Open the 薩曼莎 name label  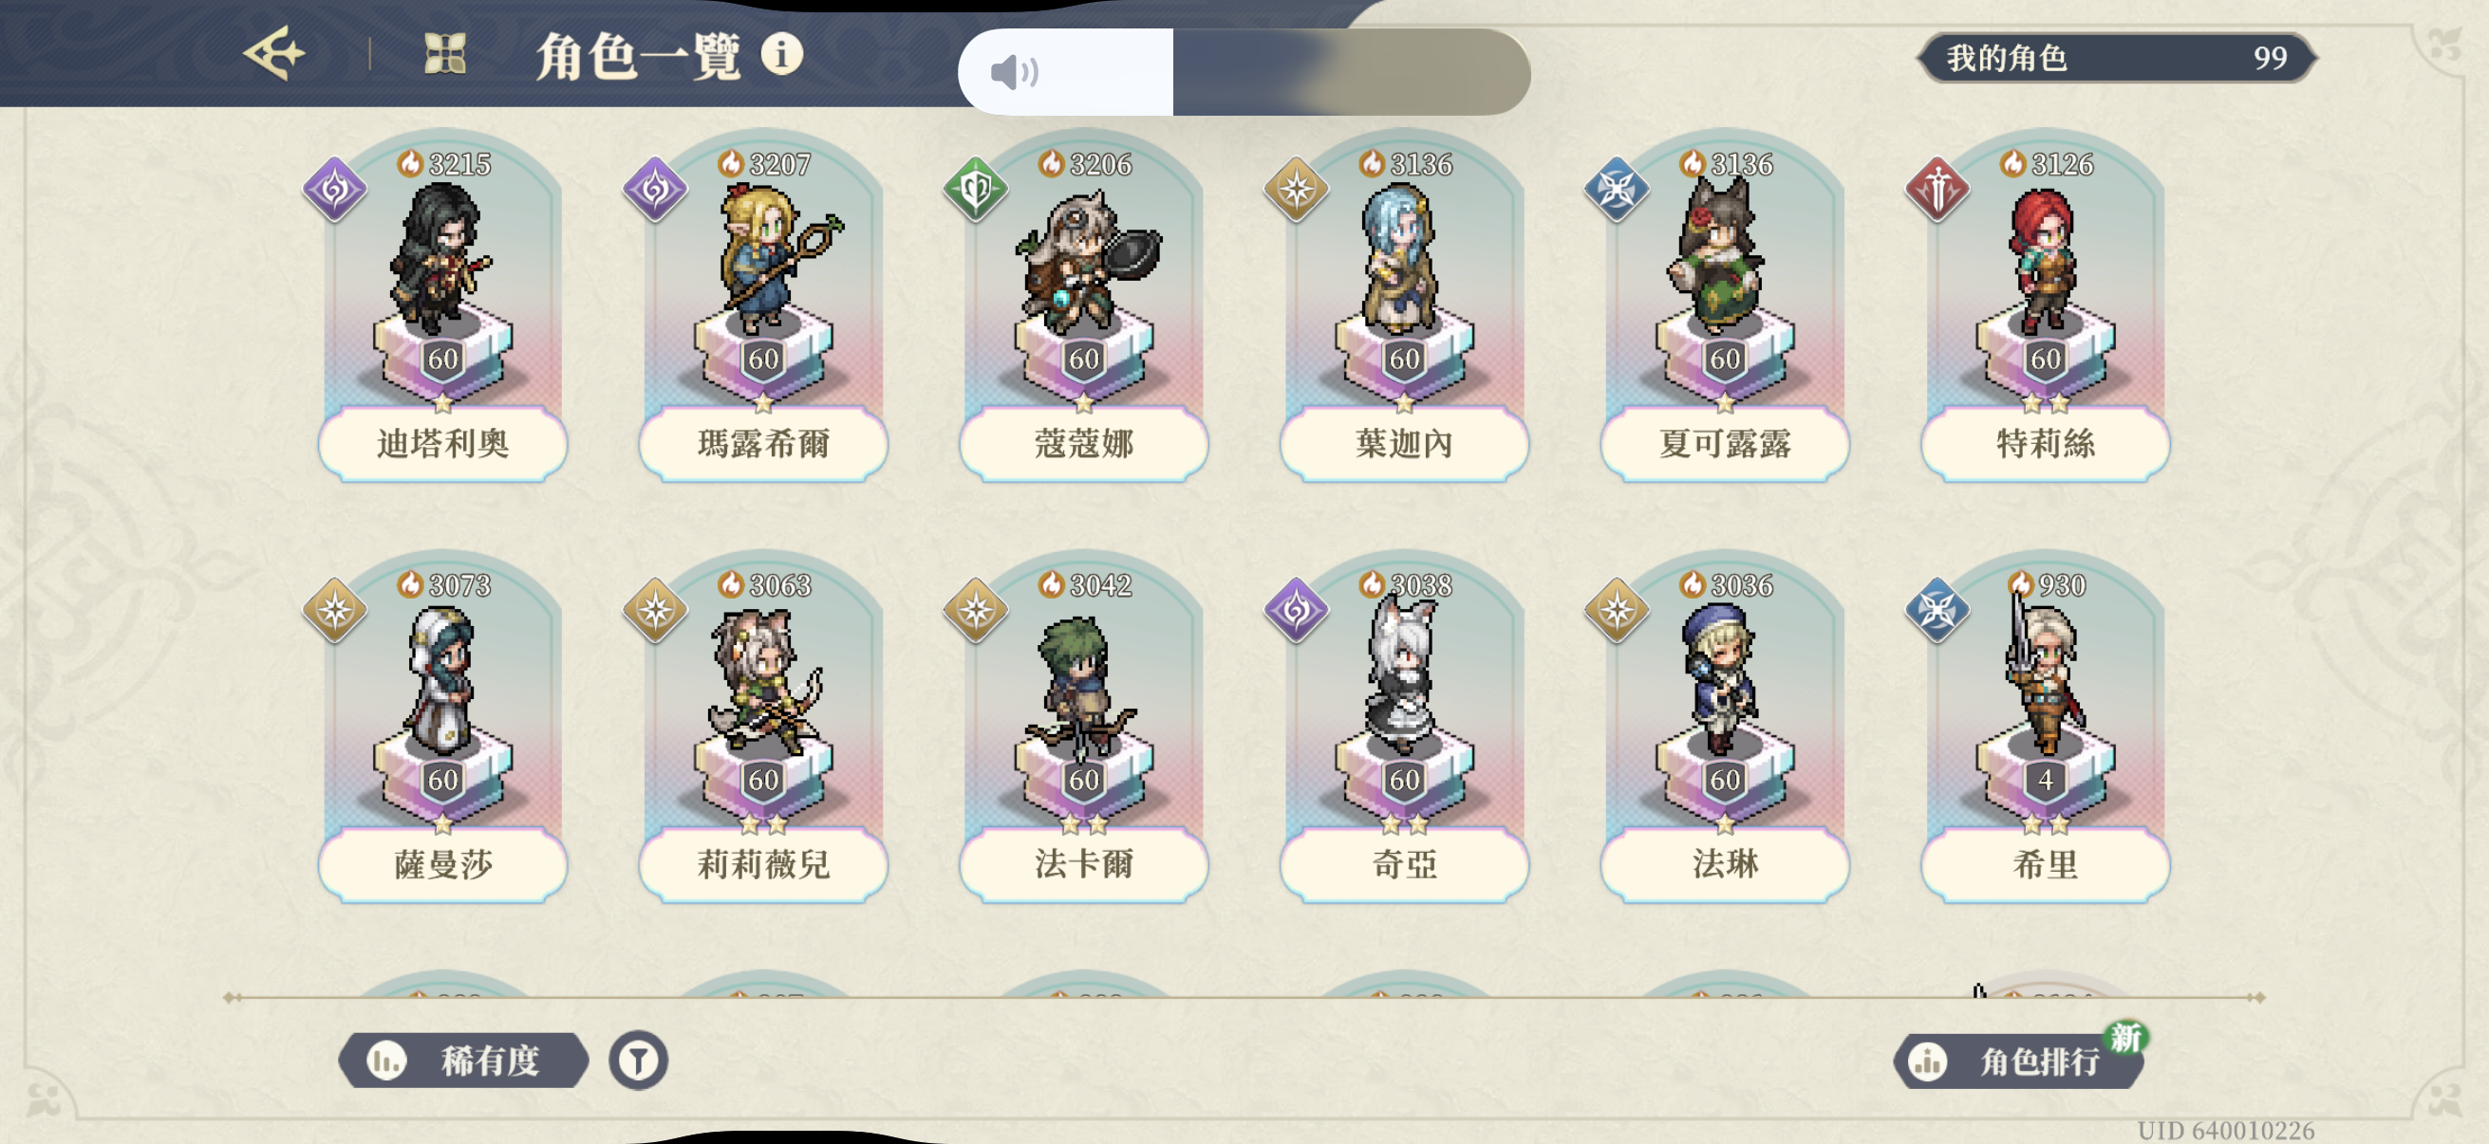point(442,864)
